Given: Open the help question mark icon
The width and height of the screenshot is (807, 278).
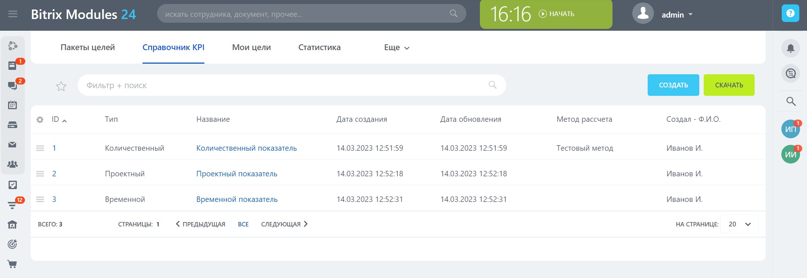Looking at the screenshot, I should click(x=790, y=14).
